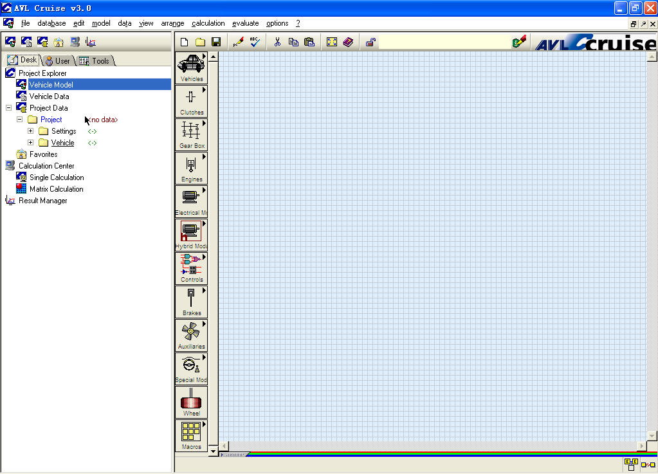Click the red pencil edit toolbar icon
The width and height of the screenshot is (658, 474).
239,42
